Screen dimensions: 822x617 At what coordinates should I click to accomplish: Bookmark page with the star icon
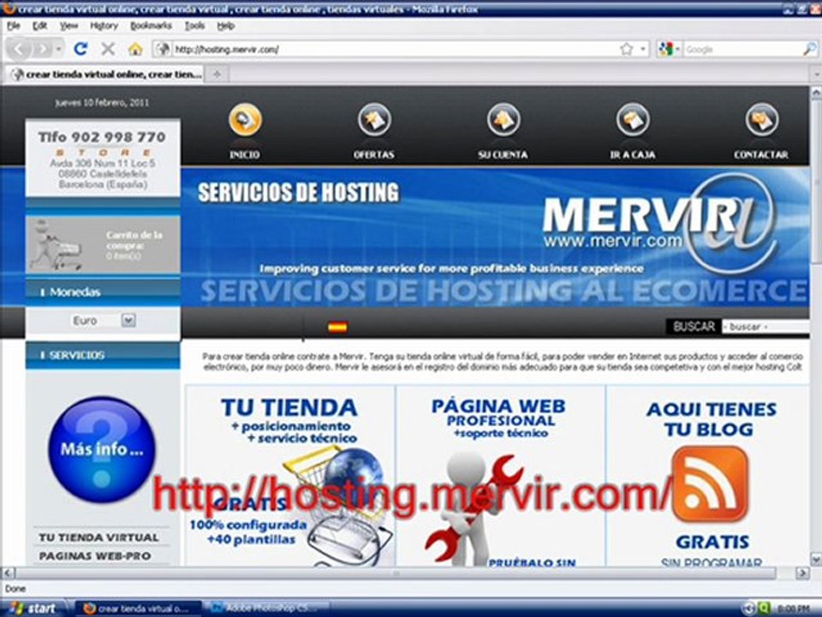click(x=626, y=50)
